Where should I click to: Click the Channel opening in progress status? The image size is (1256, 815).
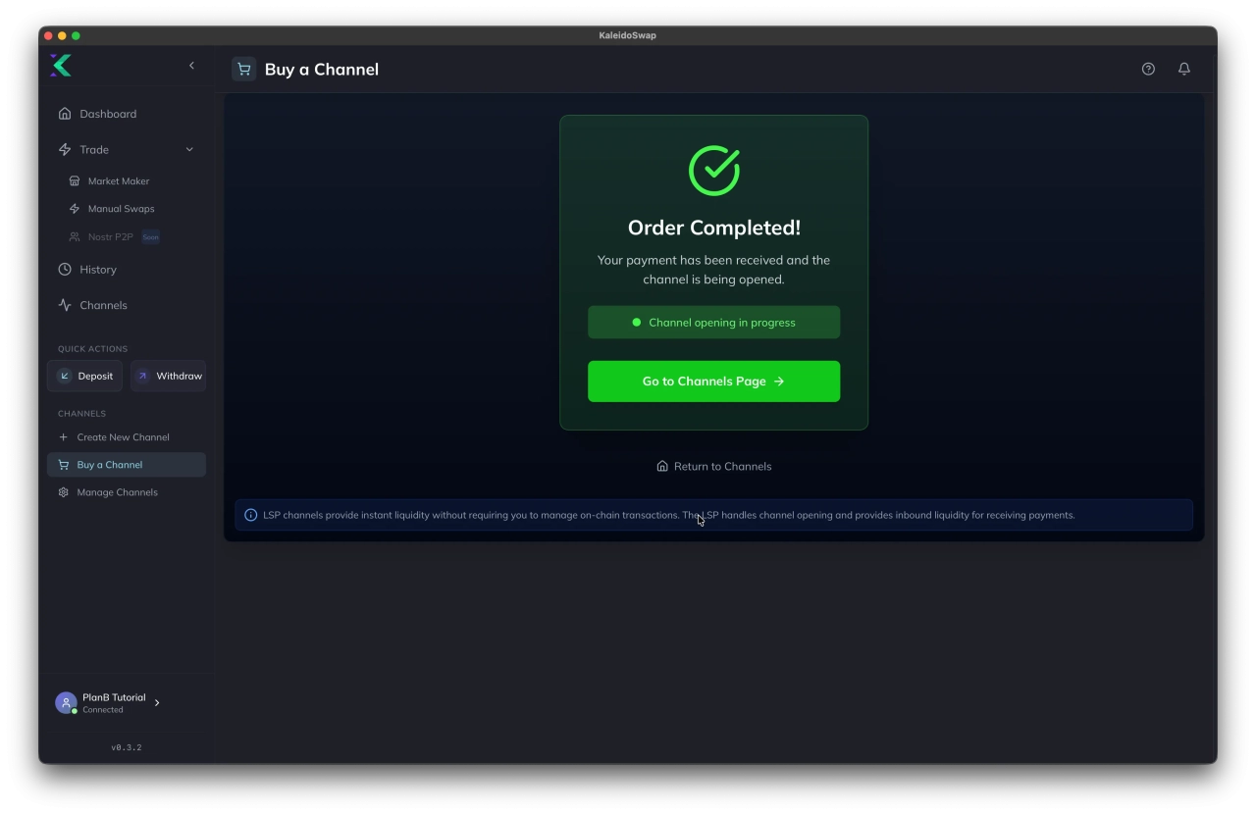click(x=713, y=323)
